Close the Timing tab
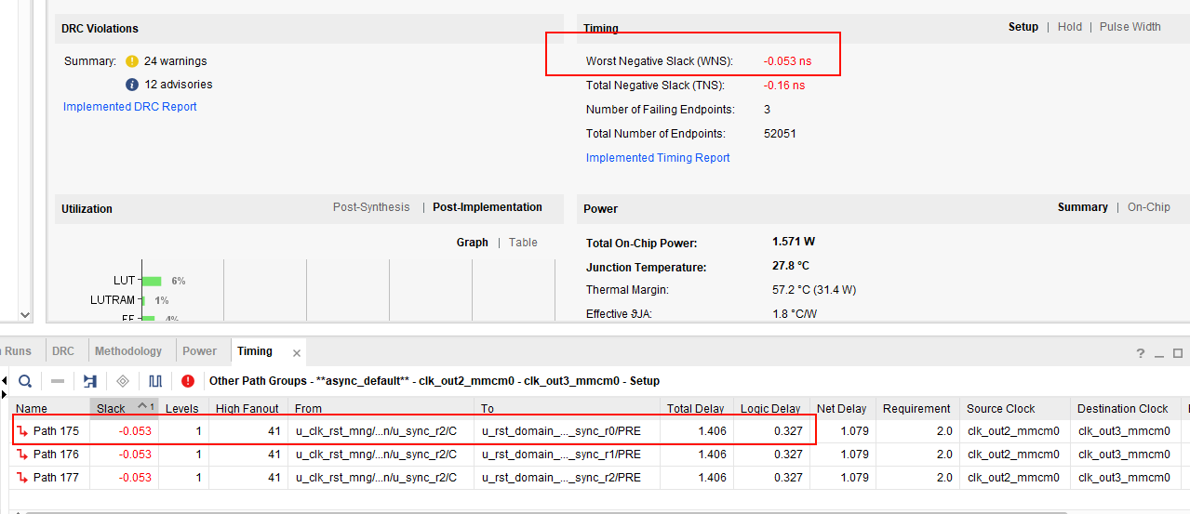Screen dimensions: 1190x514 (297, 353)
